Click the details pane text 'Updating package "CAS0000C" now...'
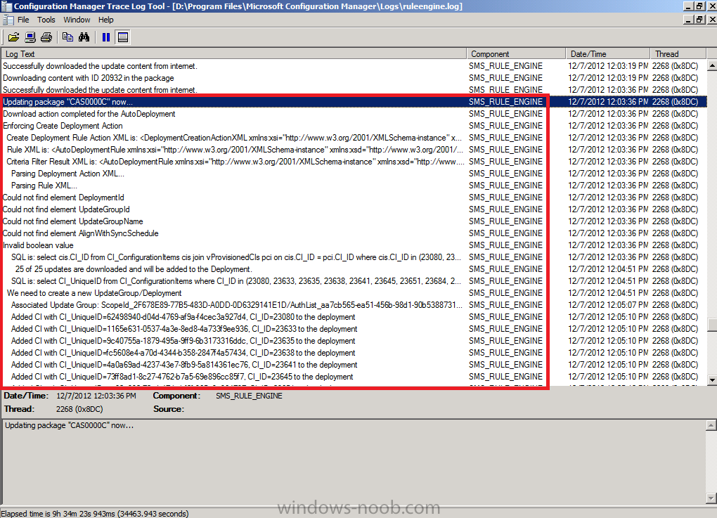 tap(69, 425)
